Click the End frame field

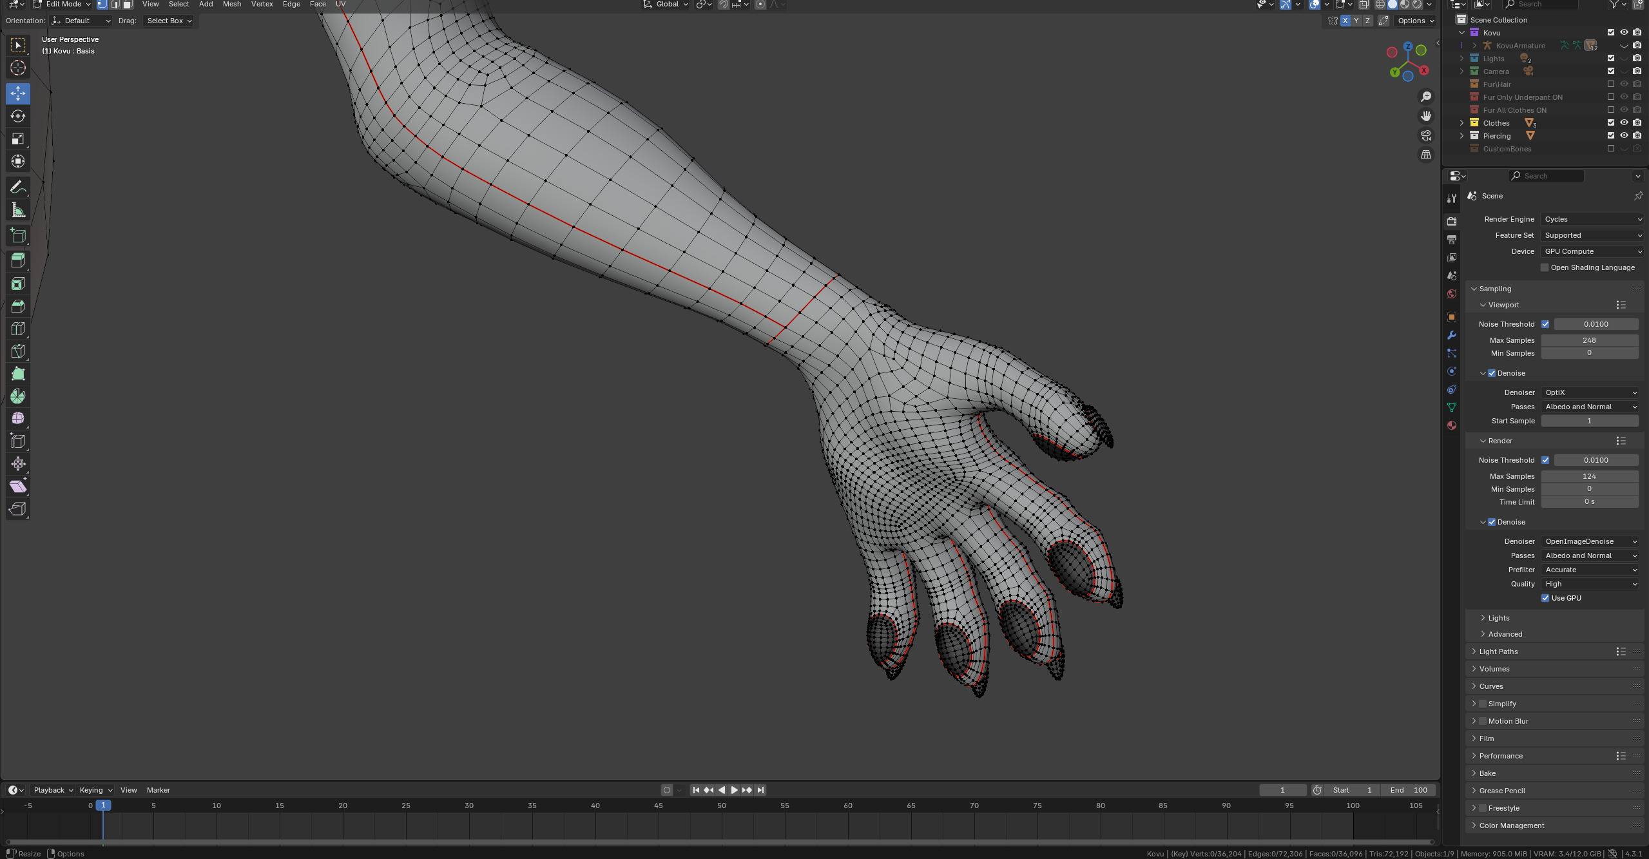[x=1408, y=790]
